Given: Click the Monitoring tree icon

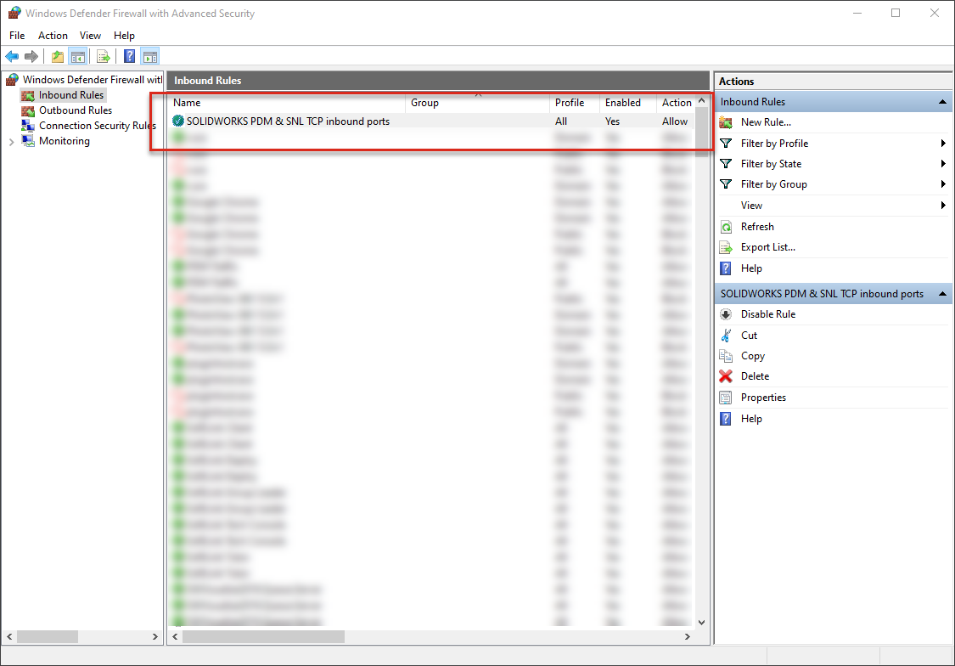Looking at the screenshot, I should pyautogui.click(x=27, y=141).
